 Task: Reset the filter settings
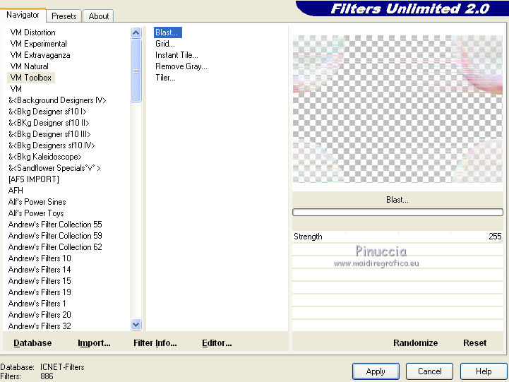tap(474, 343)
